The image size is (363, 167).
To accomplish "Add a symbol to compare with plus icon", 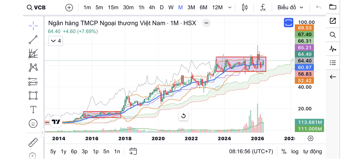I will [x=69, y=8].
